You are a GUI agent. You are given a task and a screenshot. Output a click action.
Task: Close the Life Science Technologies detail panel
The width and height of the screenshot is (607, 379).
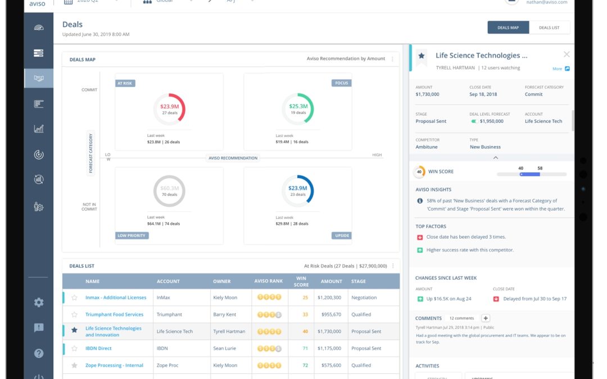[x=567, y=54]
